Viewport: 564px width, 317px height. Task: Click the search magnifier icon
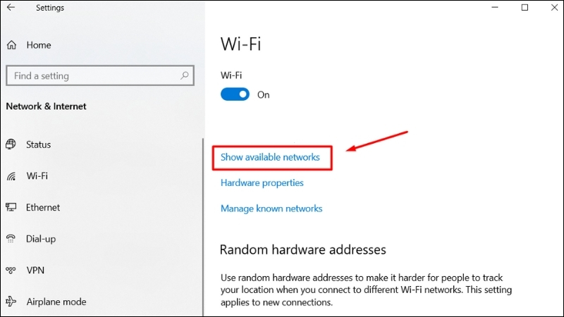(184, 75)
